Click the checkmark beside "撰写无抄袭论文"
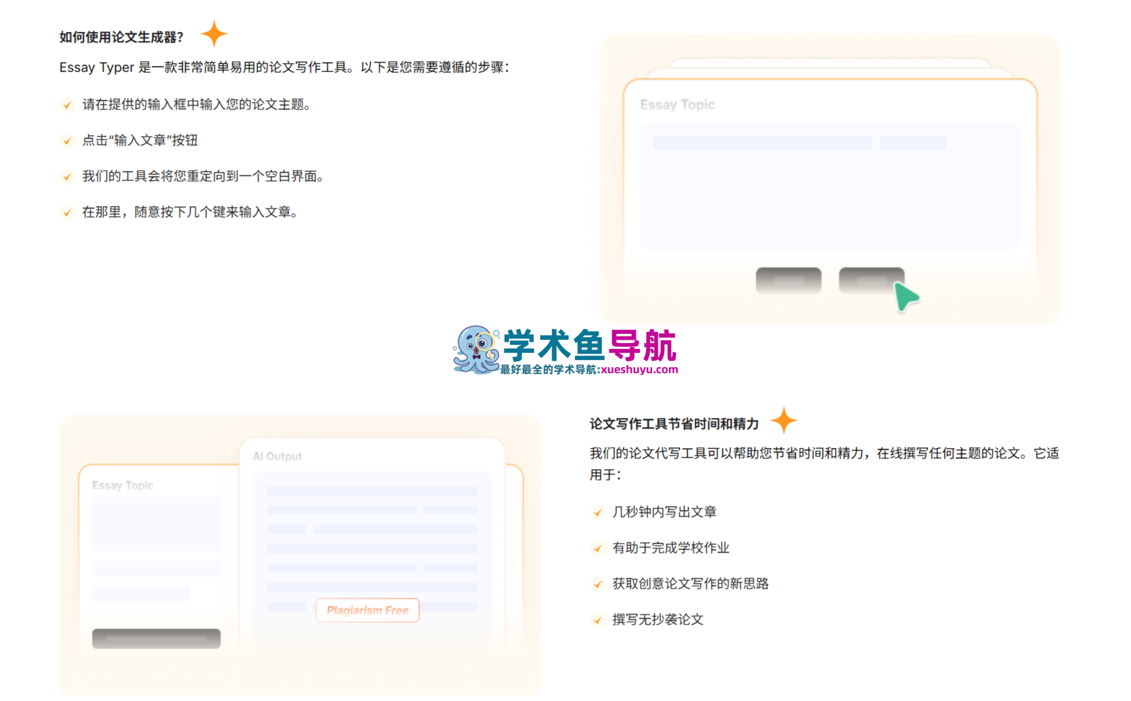Viewport: 1131px width, 701px height. click(598, 620)
